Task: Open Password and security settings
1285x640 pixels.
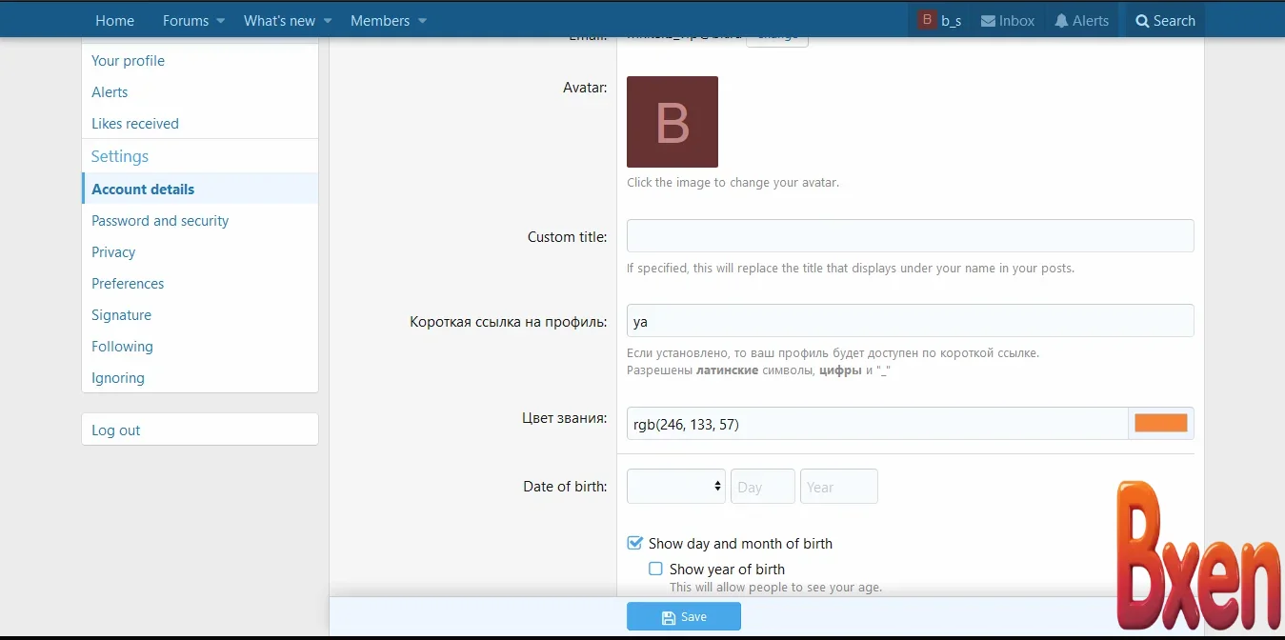Action: 160,221
